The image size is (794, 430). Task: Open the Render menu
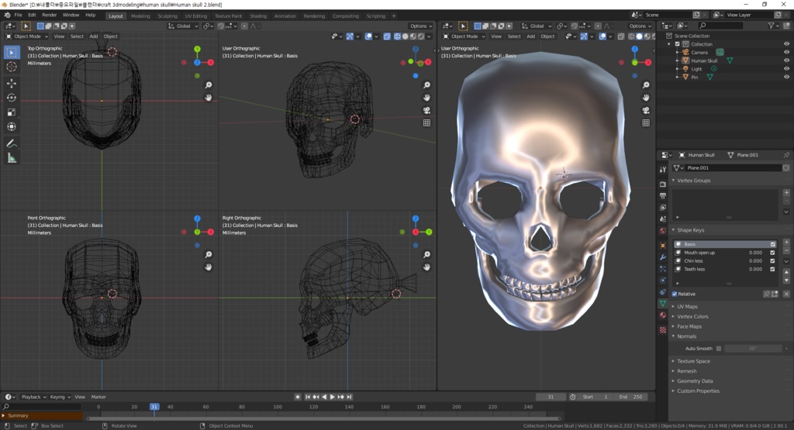(49, 15)
